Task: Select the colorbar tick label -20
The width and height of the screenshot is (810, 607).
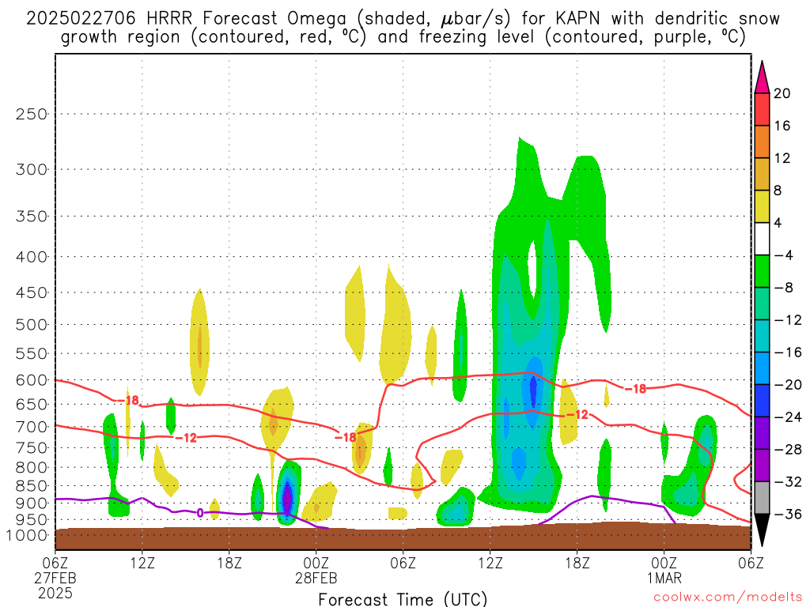Action: 787,385
